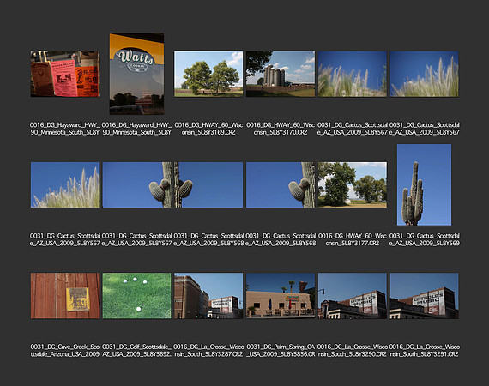Open the La Crosse street thumbnail 5L8Y3287
The height and width of the screenshot is (386, 489).
(x=208, y=296)
